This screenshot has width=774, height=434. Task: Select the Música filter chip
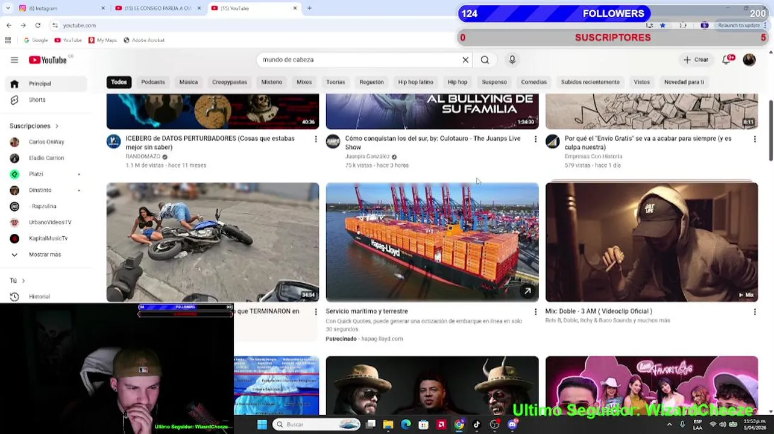pos(188,82)
